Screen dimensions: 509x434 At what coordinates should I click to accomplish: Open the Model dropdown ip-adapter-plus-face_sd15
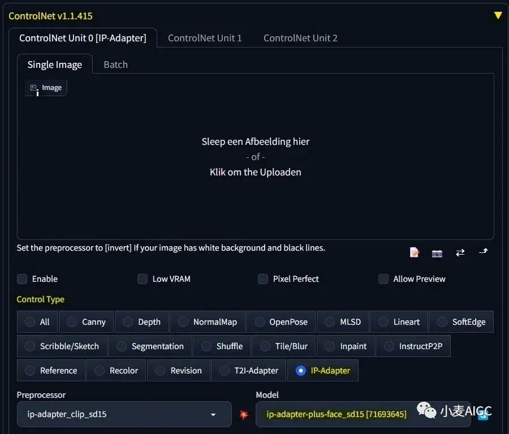coord(363,414)
